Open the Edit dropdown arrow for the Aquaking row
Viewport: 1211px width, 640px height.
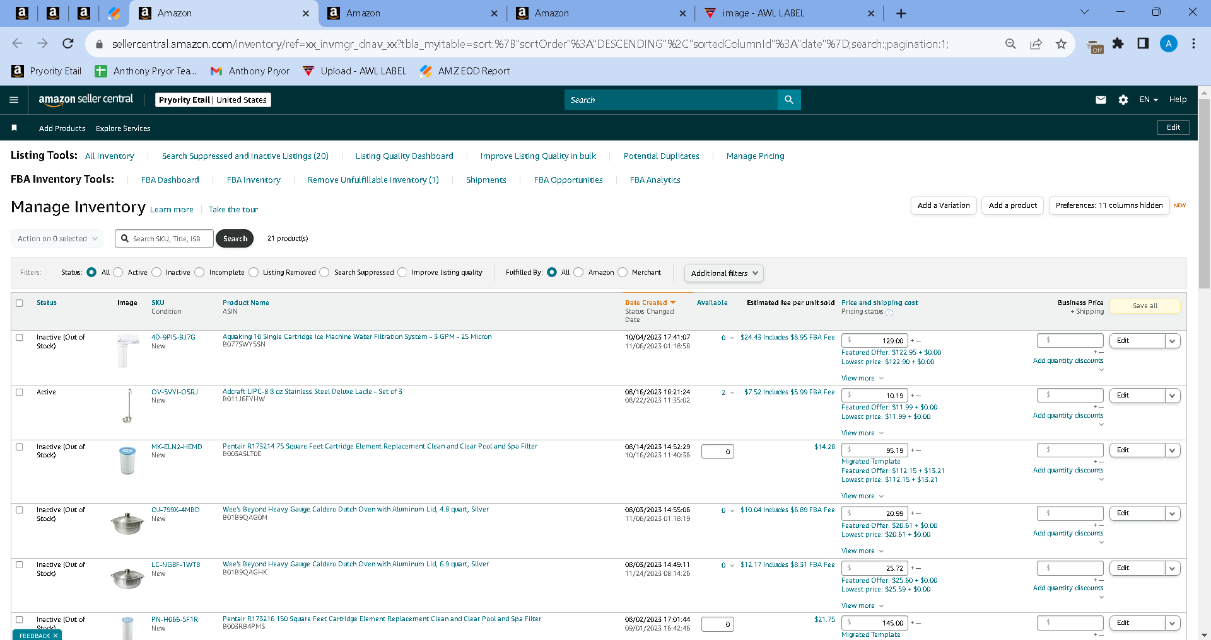pyautogui.click(x=1173, y=341)
